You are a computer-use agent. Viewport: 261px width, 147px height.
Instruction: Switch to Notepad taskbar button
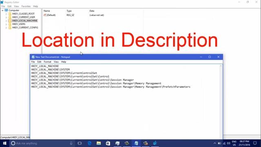tap(136, 143)
